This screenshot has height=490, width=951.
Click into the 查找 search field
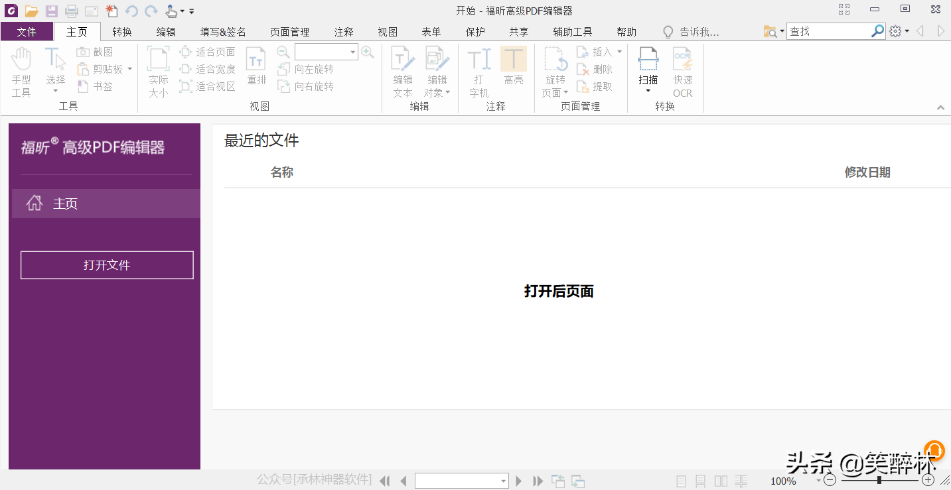click(828, 31)
